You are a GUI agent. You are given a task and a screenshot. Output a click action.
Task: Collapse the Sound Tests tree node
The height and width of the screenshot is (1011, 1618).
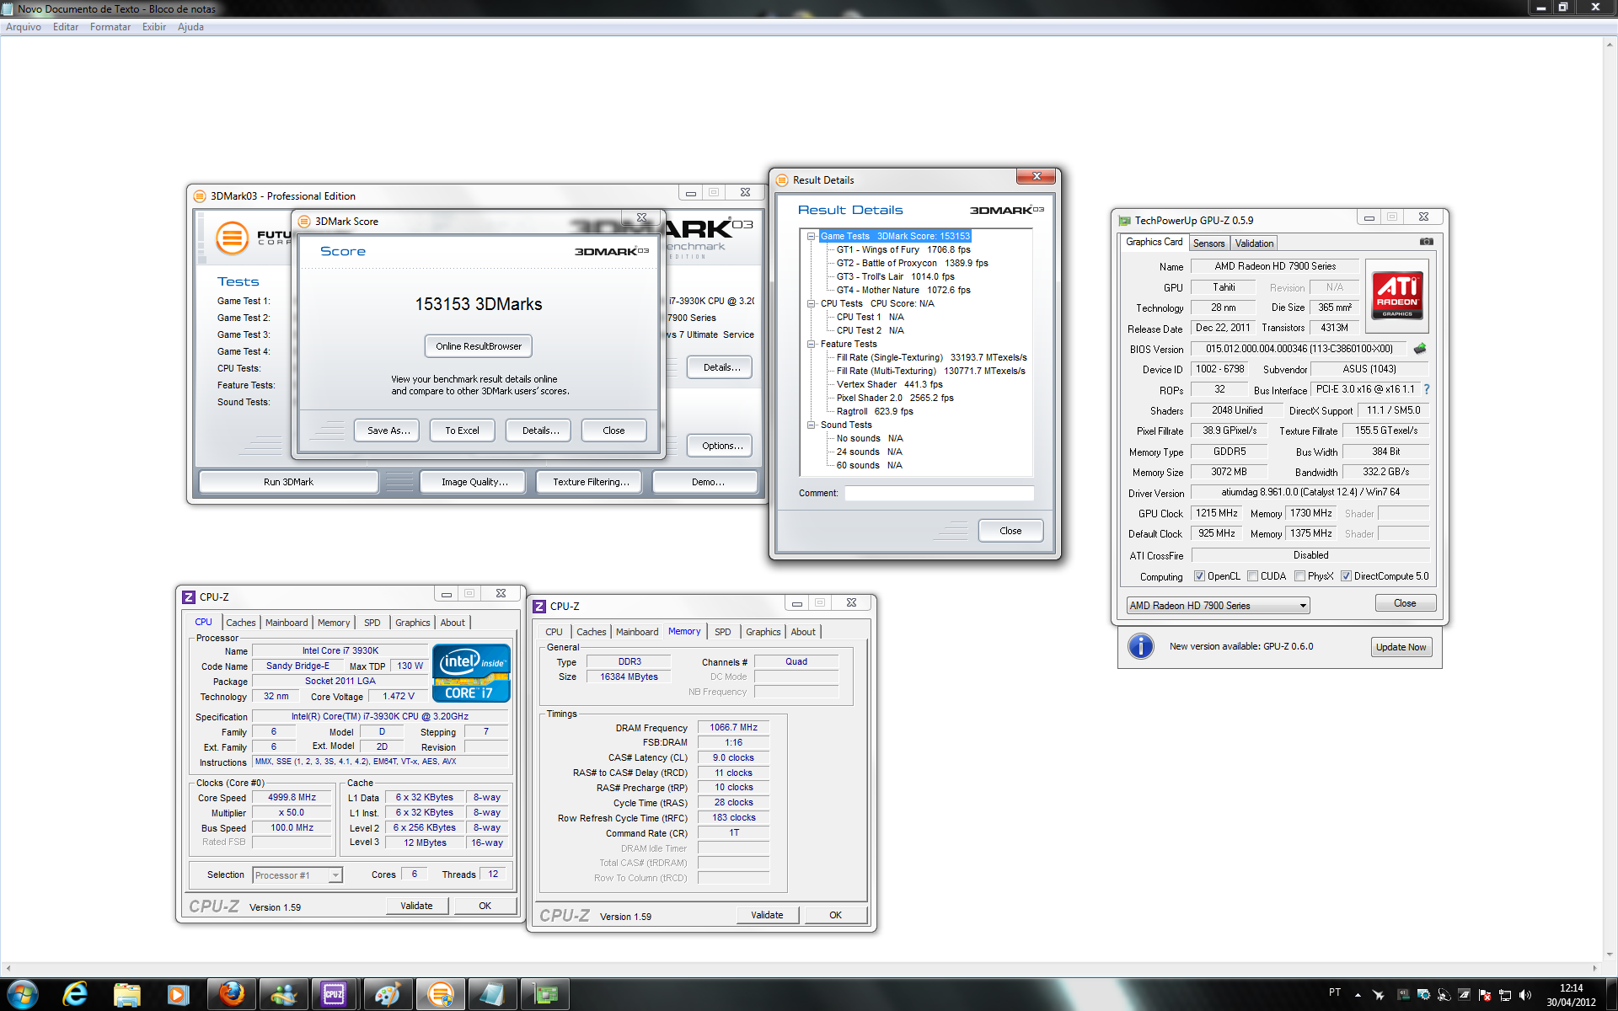click(x=812, y=425)
